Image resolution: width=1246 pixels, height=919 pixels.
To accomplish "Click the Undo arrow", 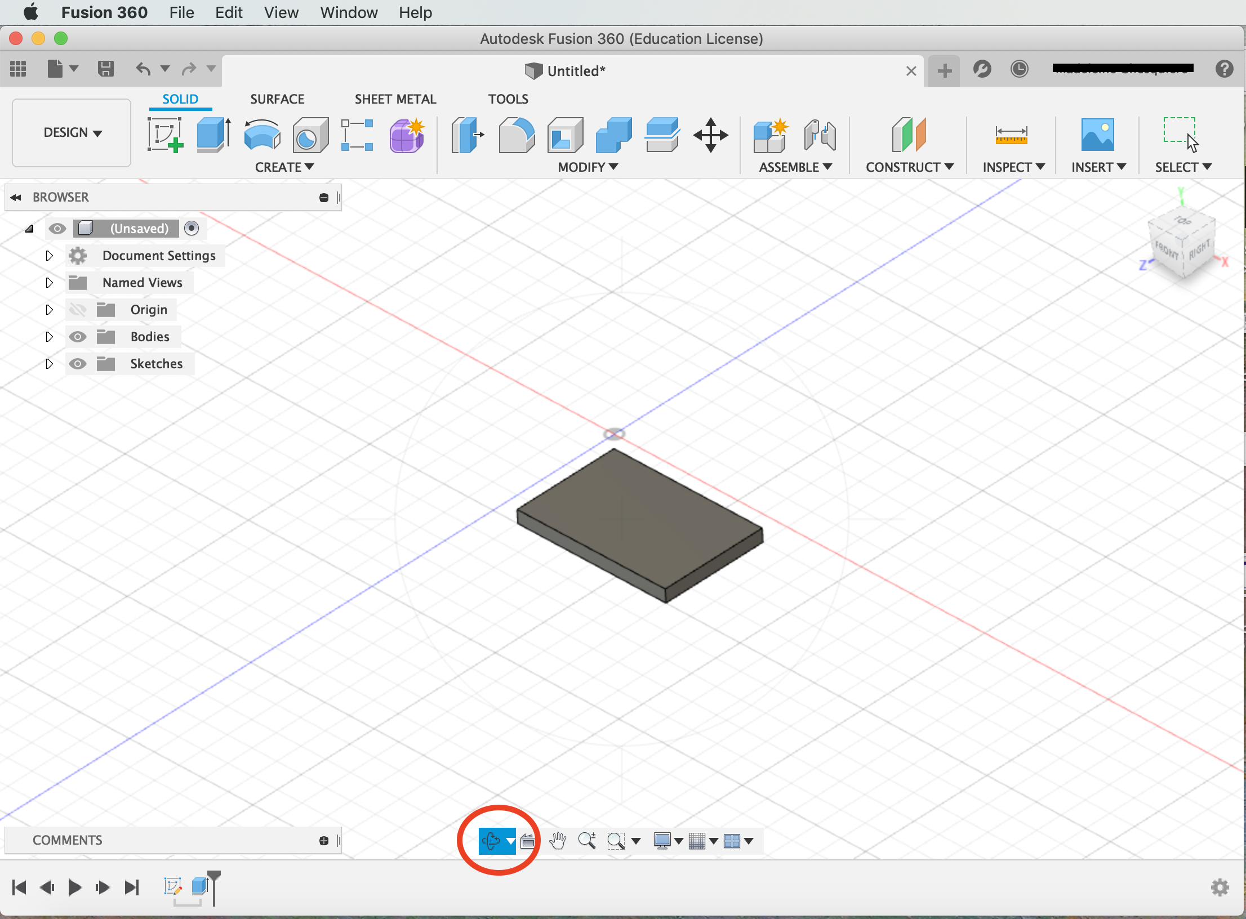I will (x=143, y=69).
